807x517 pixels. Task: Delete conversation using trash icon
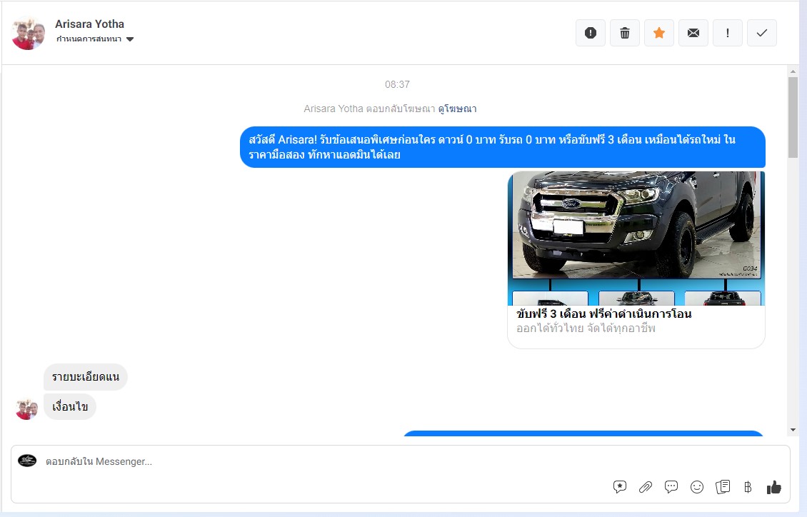pos(625,33)
